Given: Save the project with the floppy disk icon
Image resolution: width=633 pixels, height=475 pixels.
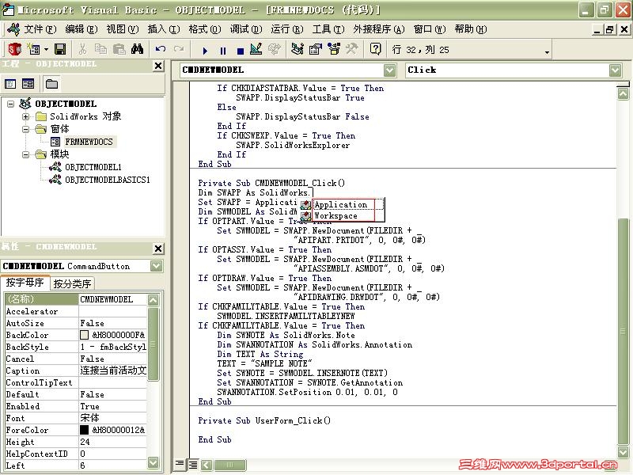Looking at the screenshot, I should point(60,49).
